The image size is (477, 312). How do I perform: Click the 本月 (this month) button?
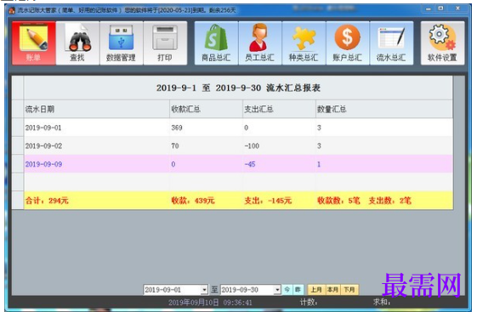tap(332, 290)
